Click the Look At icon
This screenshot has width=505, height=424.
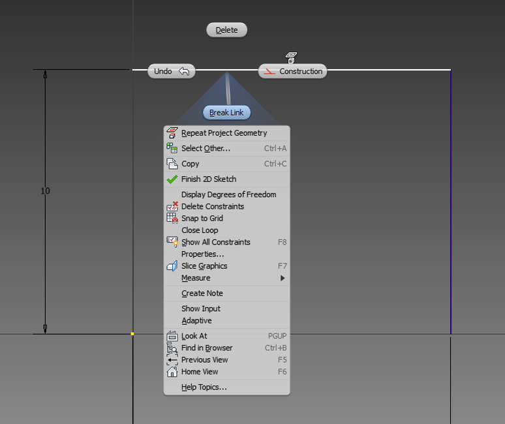[x=172, y=336]
